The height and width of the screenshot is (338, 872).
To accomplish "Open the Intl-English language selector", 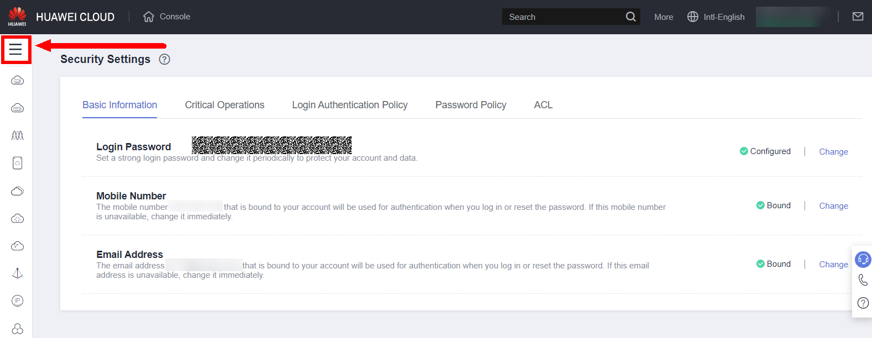I will pyautogui.click(x=716, y=17).
